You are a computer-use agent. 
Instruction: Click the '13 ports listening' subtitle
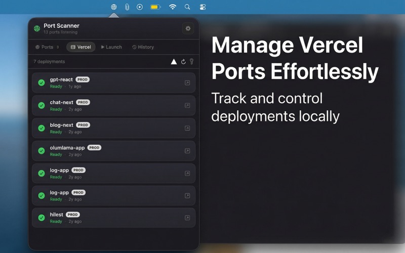tap(60, 32)
